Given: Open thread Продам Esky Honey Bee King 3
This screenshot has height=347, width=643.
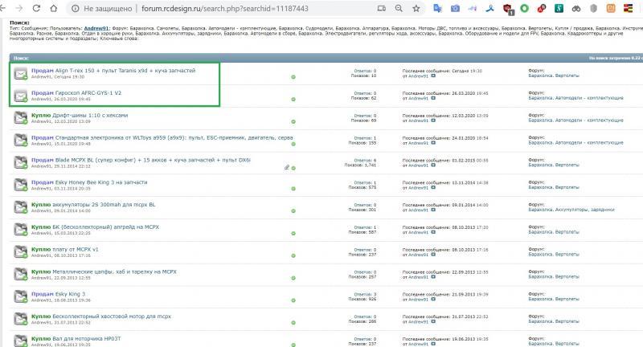Looking at the screenshot, I should click(92, 182).
